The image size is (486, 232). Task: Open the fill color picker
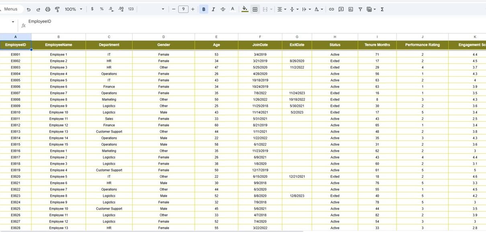pos(245,9)
